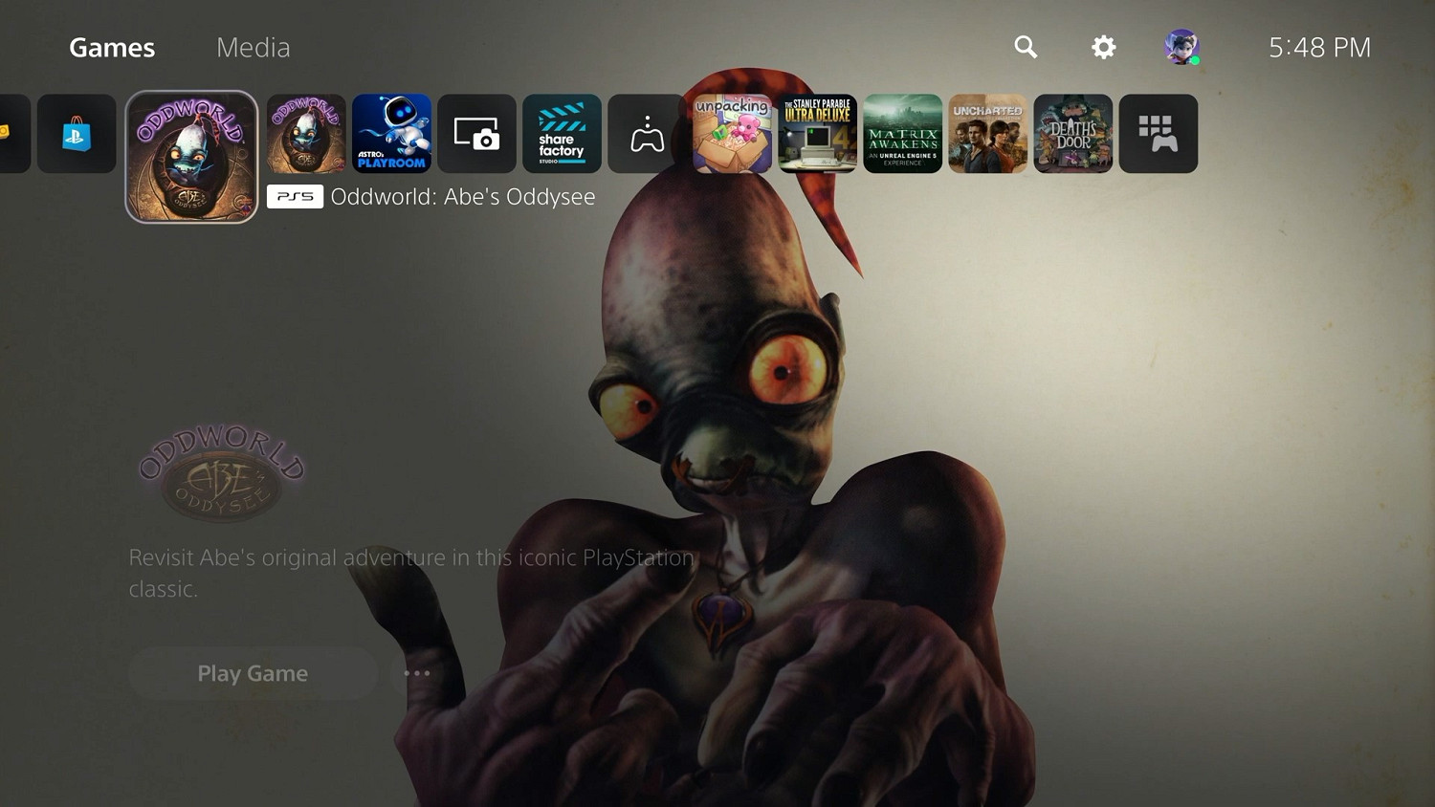Select the white controller icon tile
Screen dimensions: 1435x807
[647, 134]
